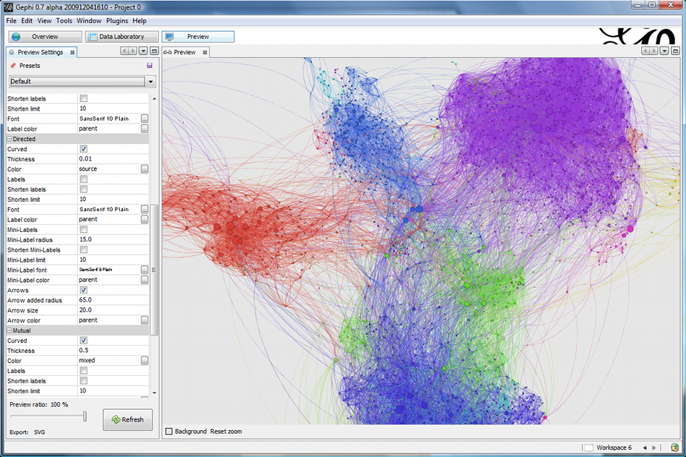Viewport: 686px width, 457px height.
Task: Open the Default presets dropdown
Action: [x=150, y=82]
